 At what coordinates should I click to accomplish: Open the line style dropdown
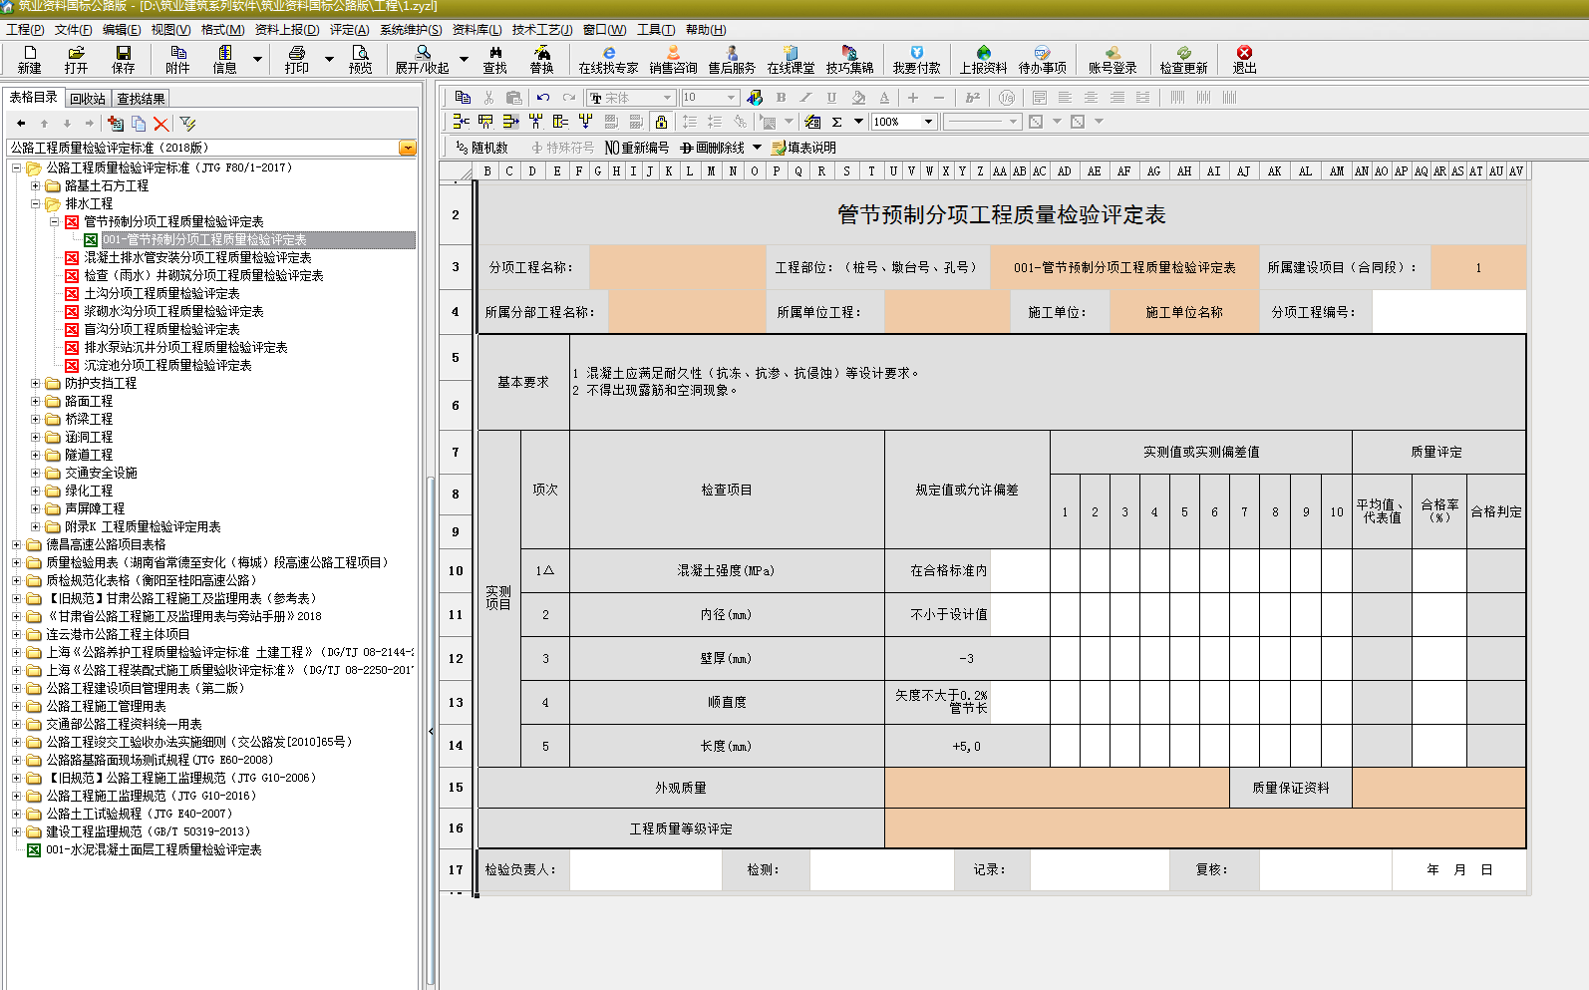tap(1013, 122)
